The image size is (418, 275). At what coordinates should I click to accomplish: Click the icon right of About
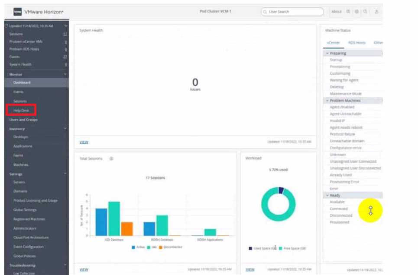coord(348,12)
